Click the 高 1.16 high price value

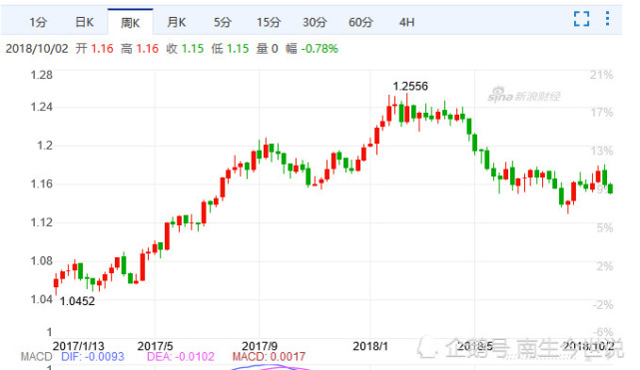pyautogui.click(x=140, y=49)
